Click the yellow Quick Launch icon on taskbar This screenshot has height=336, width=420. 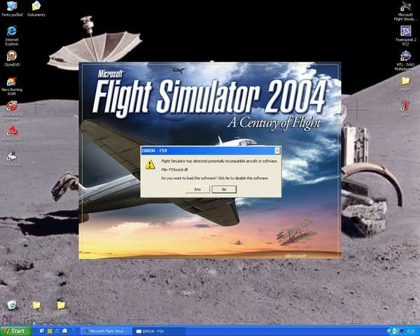50,331
